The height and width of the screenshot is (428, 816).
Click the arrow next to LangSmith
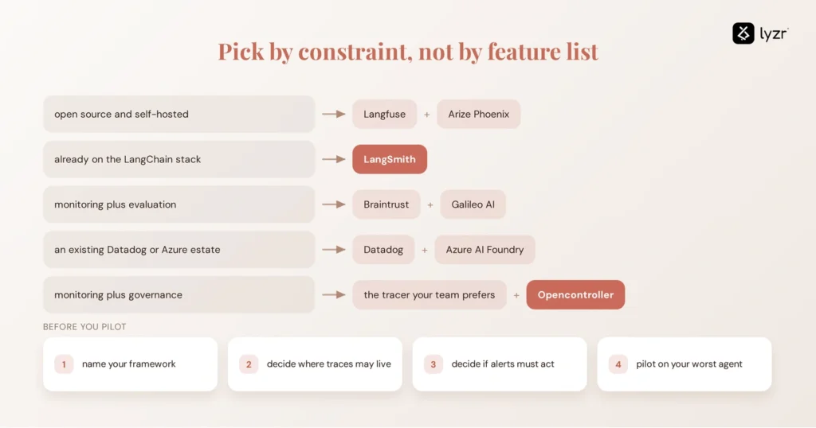334,159
